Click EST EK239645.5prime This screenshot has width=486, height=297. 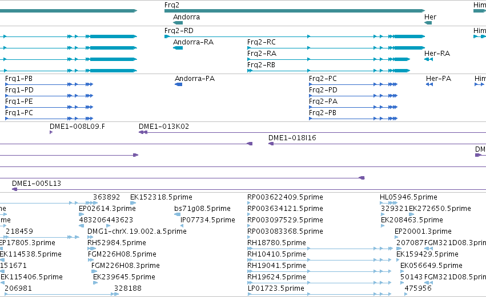pos(124,277)
